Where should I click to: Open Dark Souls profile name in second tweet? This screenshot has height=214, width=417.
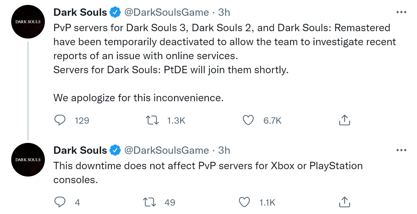pos(80,151)
